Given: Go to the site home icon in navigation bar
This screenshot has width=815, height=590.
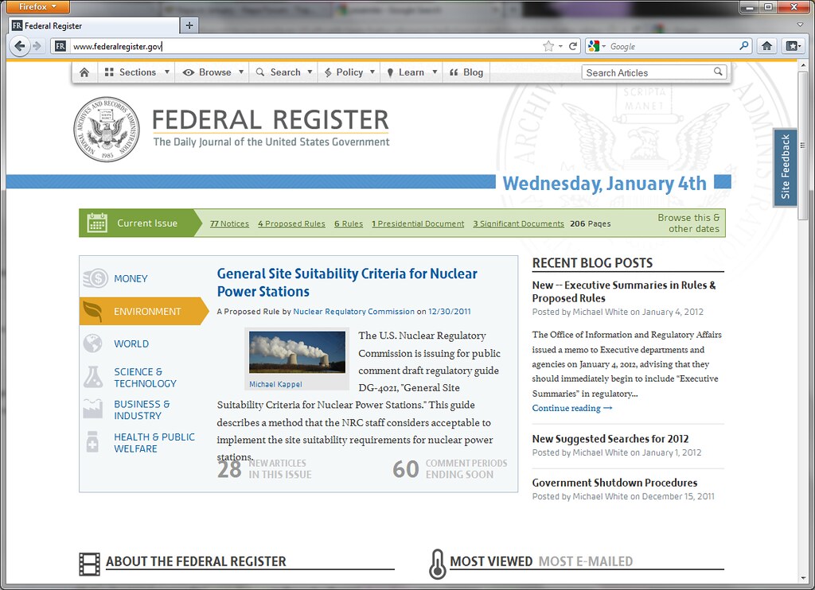Looking at the screenshot, I should click(84, 72).
